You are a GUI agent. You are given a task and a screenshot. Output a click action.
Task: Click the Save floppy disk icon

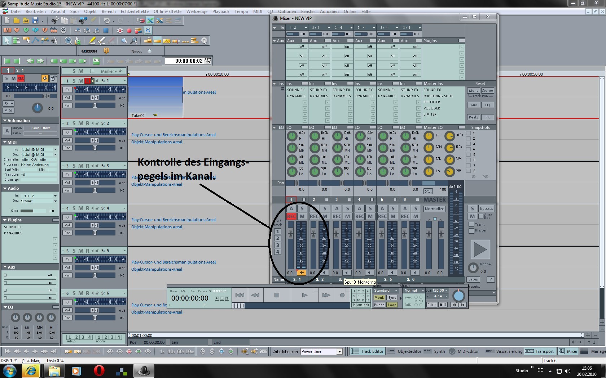[x=35, y=21]
